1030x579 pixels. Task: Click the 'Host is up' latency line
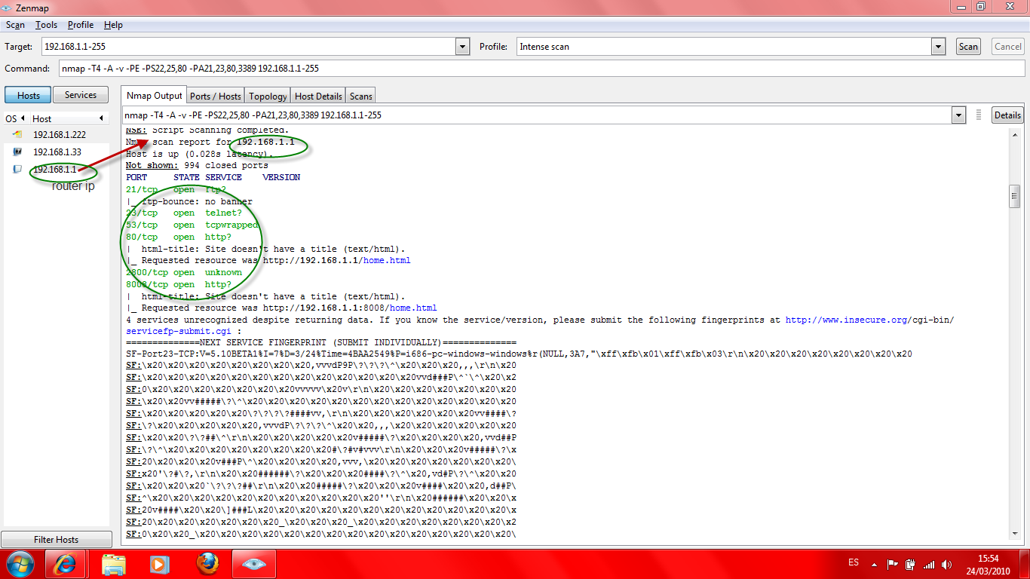click(200, 154)
